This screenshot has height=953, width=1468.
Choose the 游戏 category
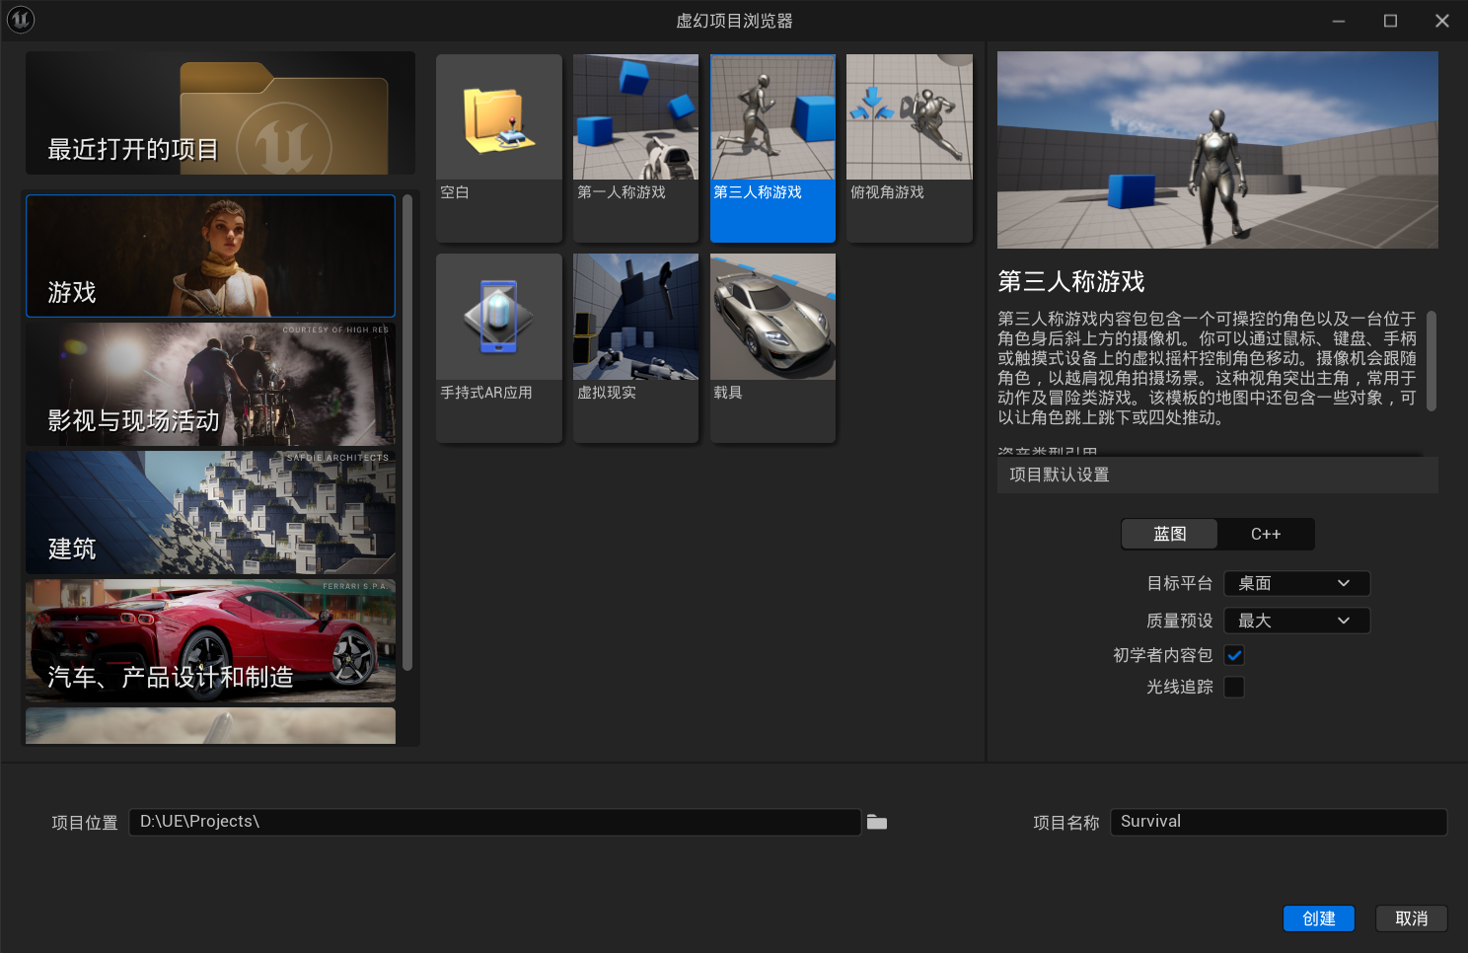pyautogui.click(x=210, y=256)
